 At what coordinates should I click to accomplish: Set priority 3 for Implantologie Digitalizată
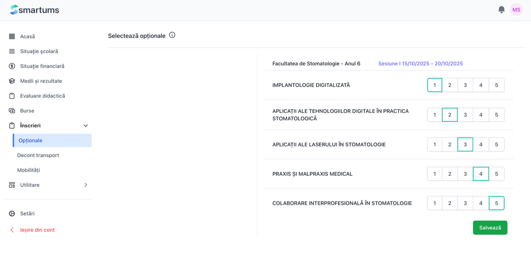pyautogui.click(x=465, y=85)
